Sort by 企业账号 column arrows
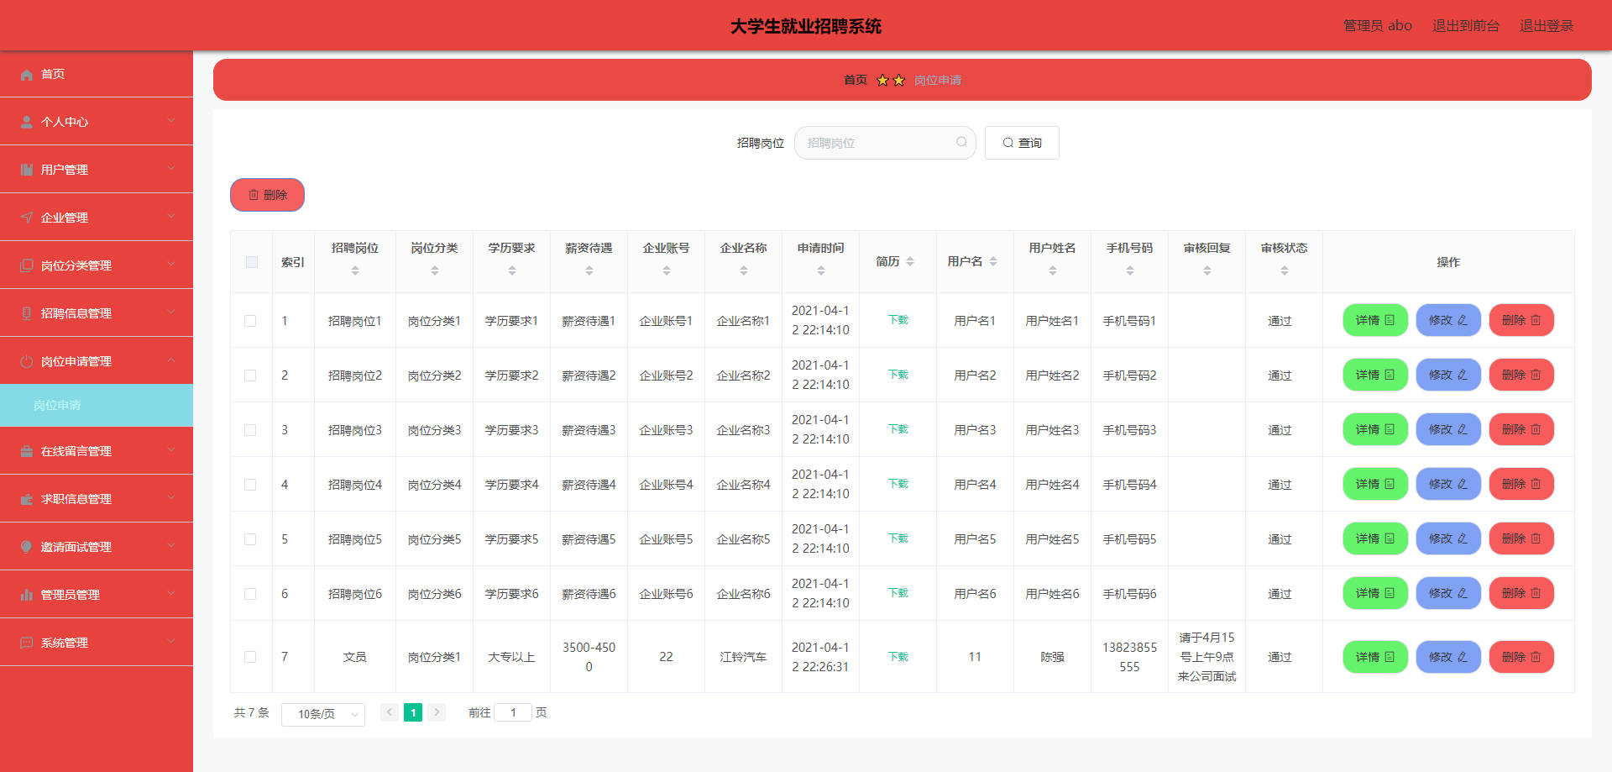 click(x=667, y=270)
